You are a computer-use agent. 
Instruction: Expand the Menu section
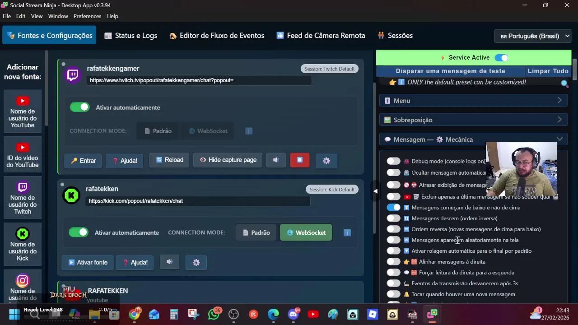tap(473, 101)
